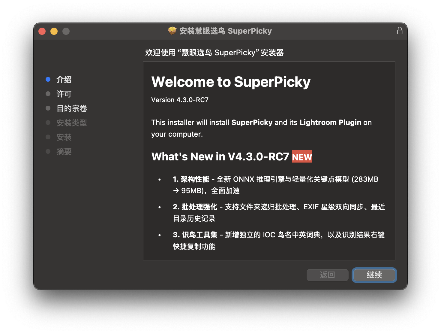
Task: Click the 识鸟工具集 list item
Action: click(x=279, y=241)
